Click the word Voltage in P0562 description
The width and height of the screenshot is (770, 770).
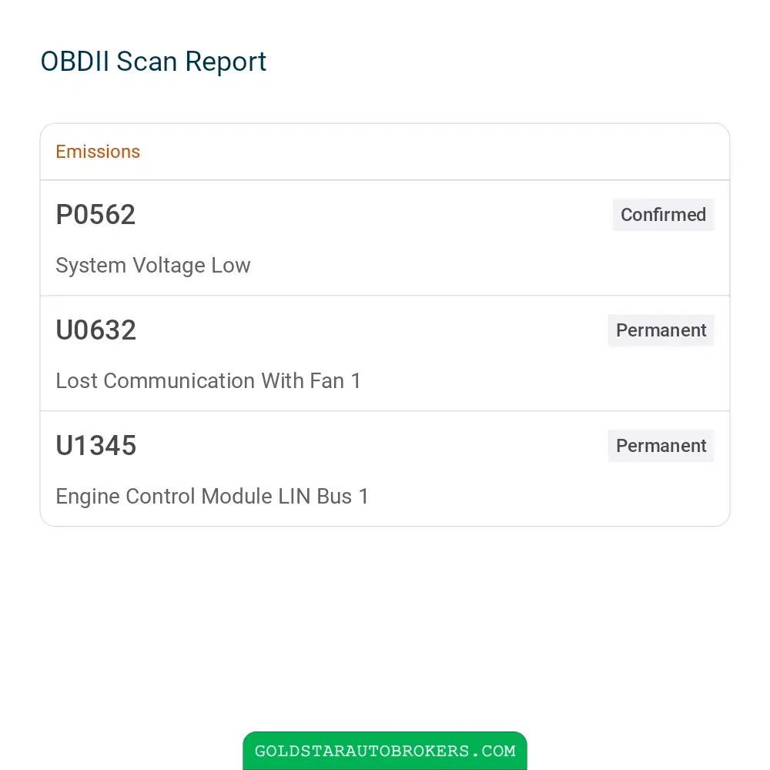coord(169,266)
